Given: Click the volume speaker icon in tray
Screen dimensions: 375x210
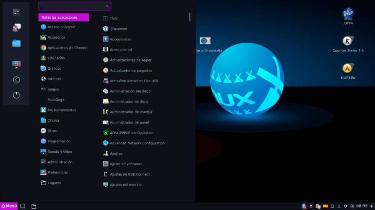Looking at the screenshot, I should [371, 206].
